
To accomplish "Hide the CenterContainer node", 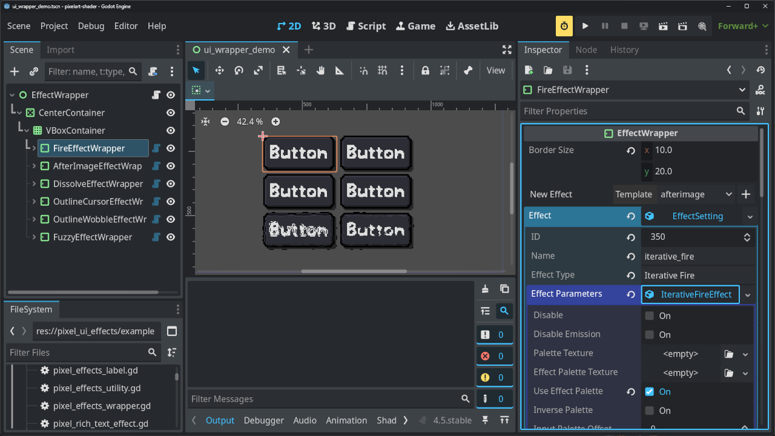I will pos(171,113).
